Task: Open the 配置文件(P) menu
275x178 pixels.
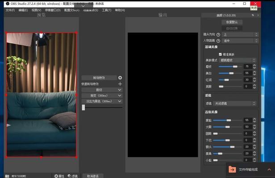Action: 72,10
